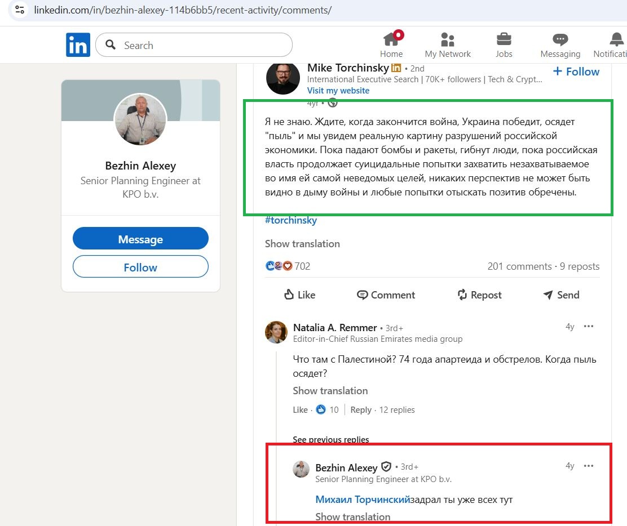Click the Comment button on post
Screen dimensions: 627x526
point(386,295)
